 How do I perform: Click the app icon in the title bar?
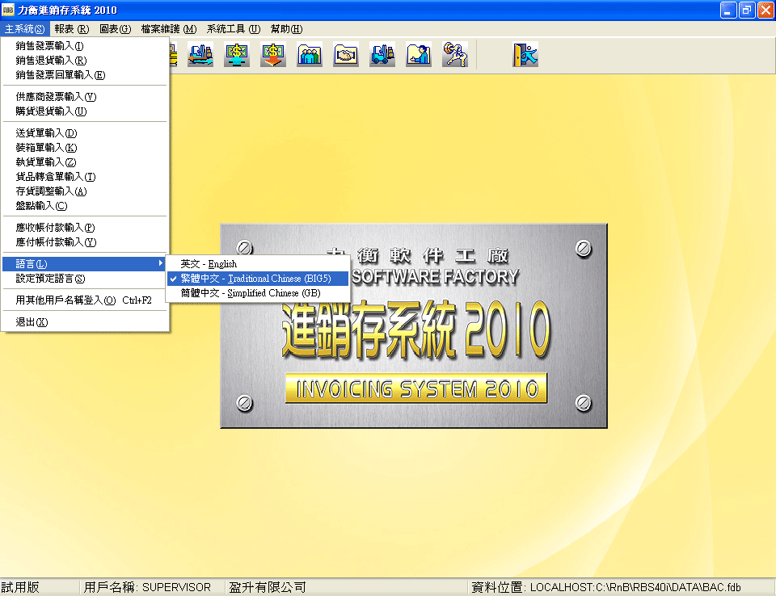(8, 10)
